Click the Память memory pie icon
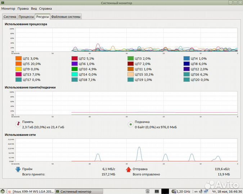Image resolution: width=243 pixels, height=194 pixels. coord(18,124)
